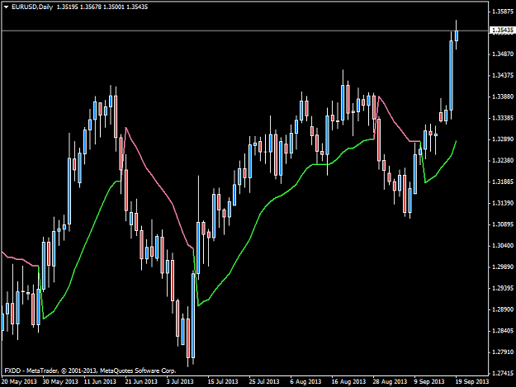Image resolution: width=516 pixels, height=387 pixels.
Task: Click the 1.33385 price axis label
Action: pos(503,118)
